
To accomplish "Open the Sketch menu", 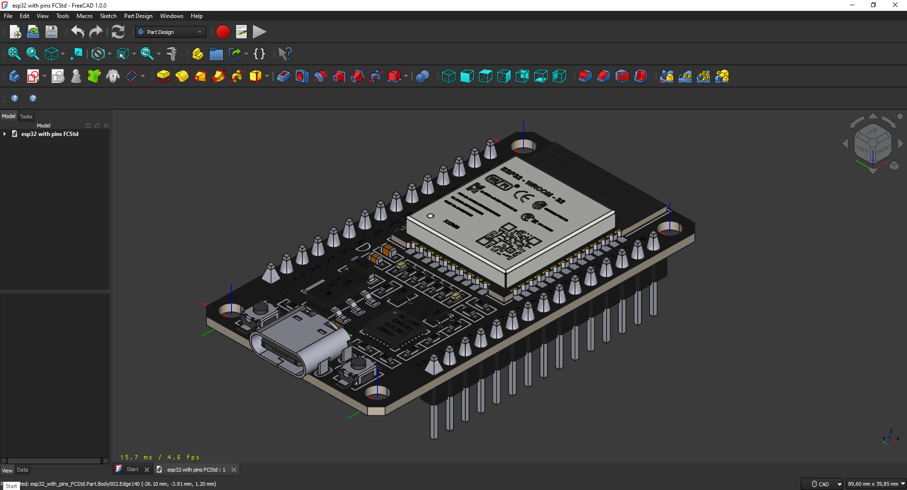I will click(x=108, y=16).
